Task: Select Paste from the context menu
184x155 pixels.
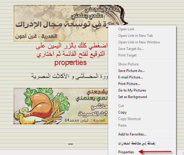Action: point(123,125)
